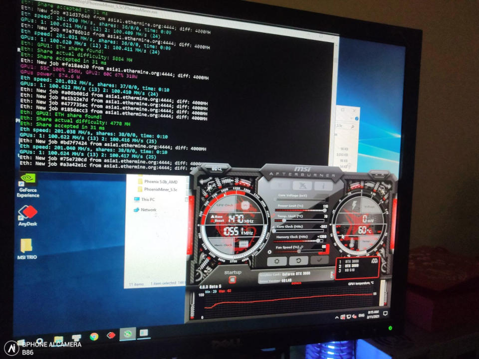Open the notification center icon
The image size is (479, 359).
[386, 313]
